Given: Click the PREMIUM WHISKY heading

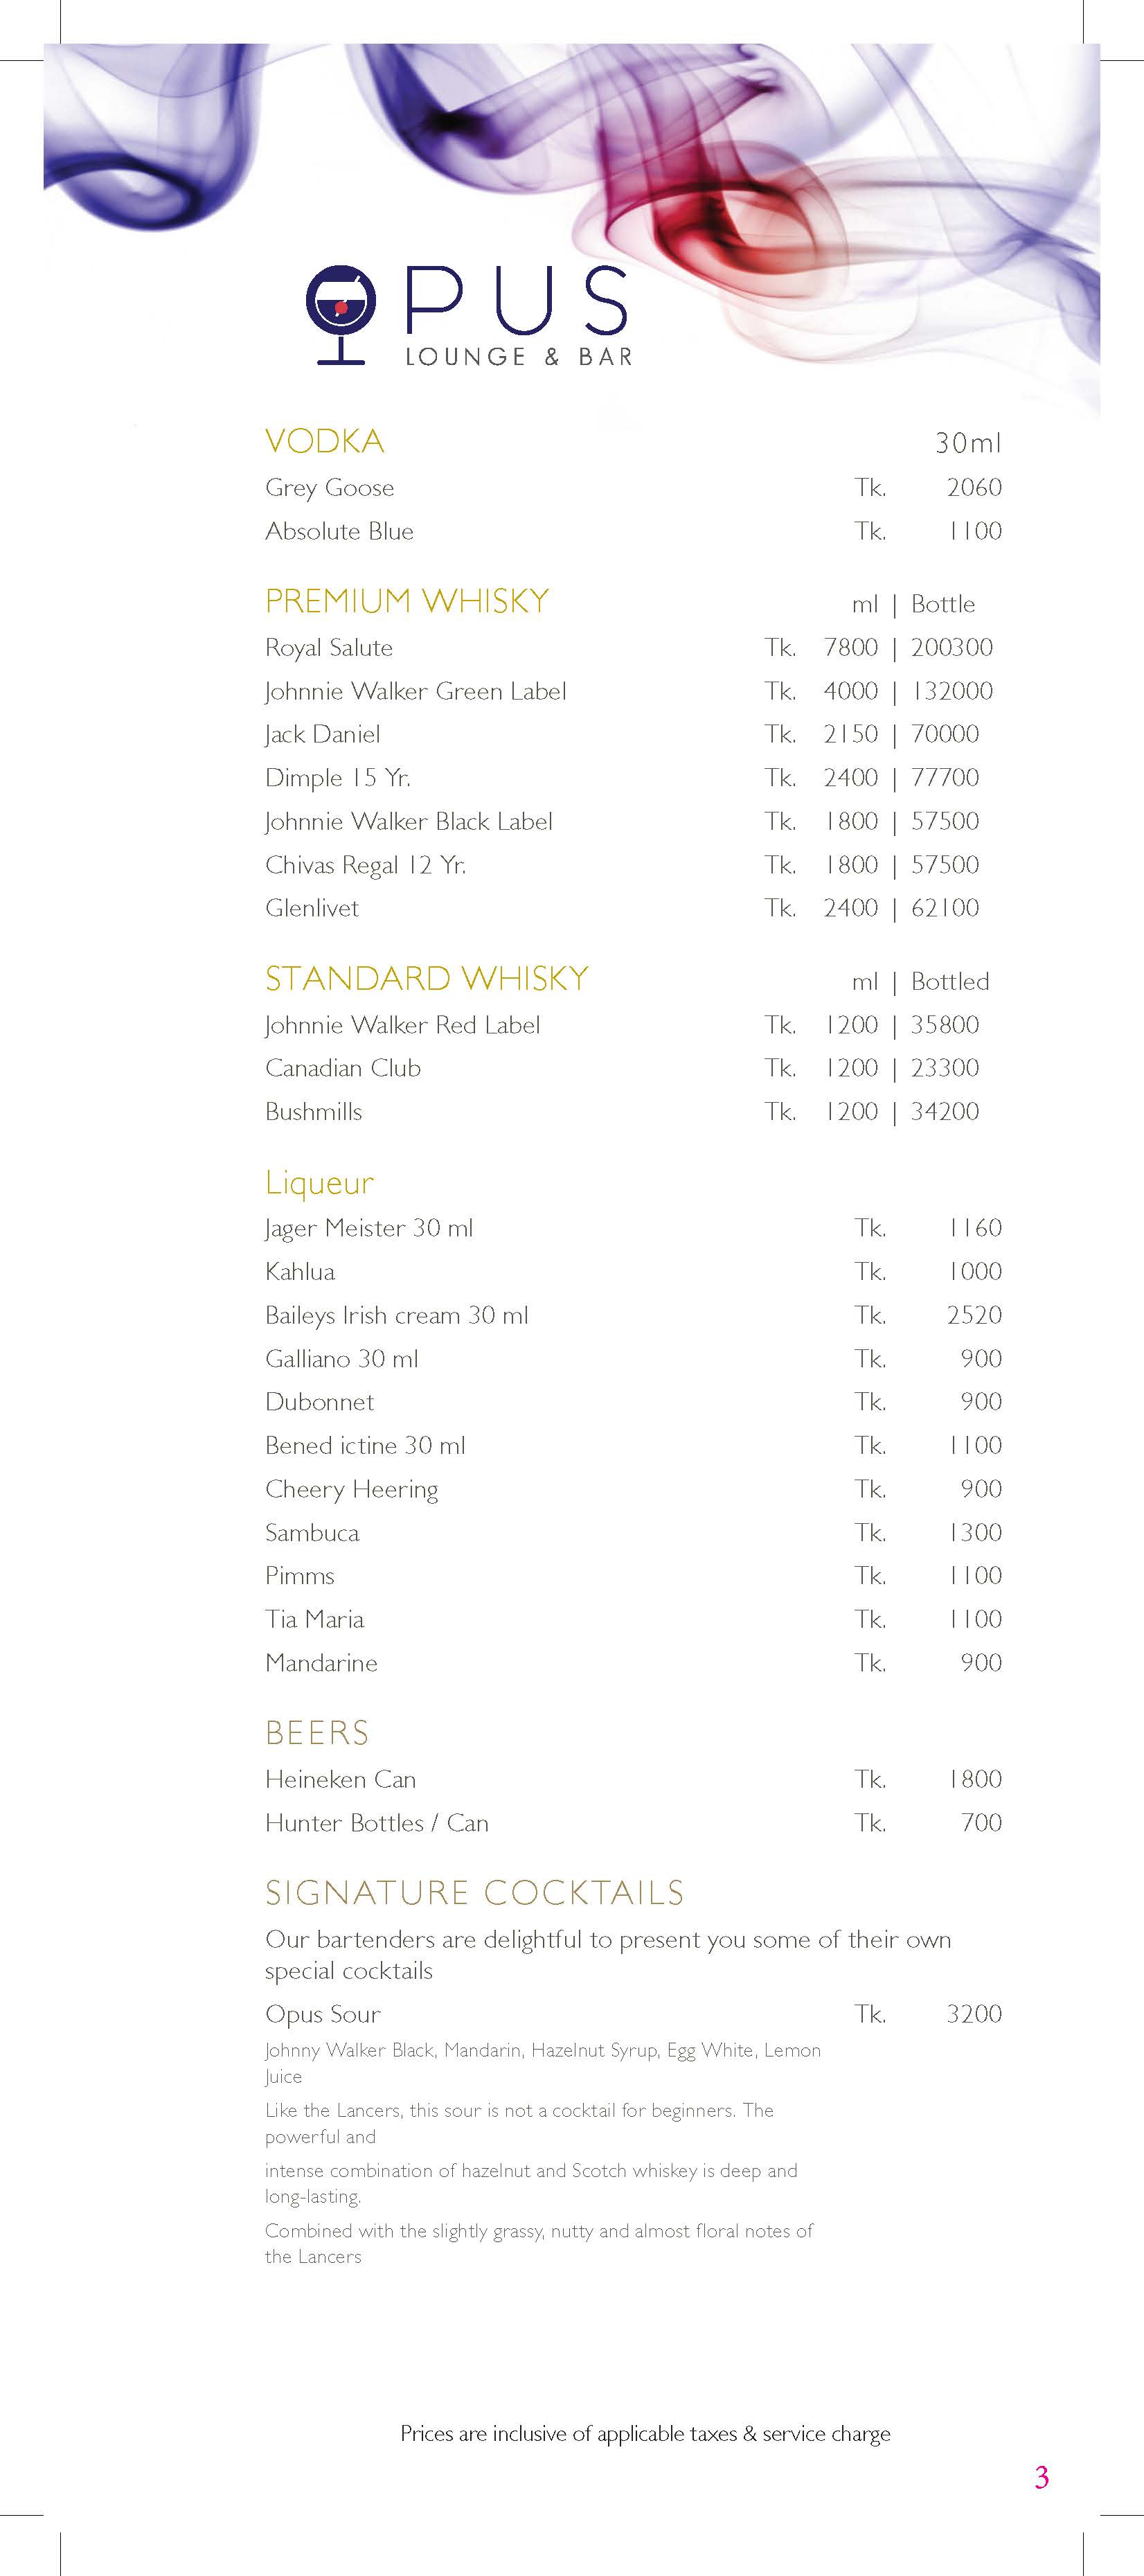Looking at the screenshot, I should point(407,600).
